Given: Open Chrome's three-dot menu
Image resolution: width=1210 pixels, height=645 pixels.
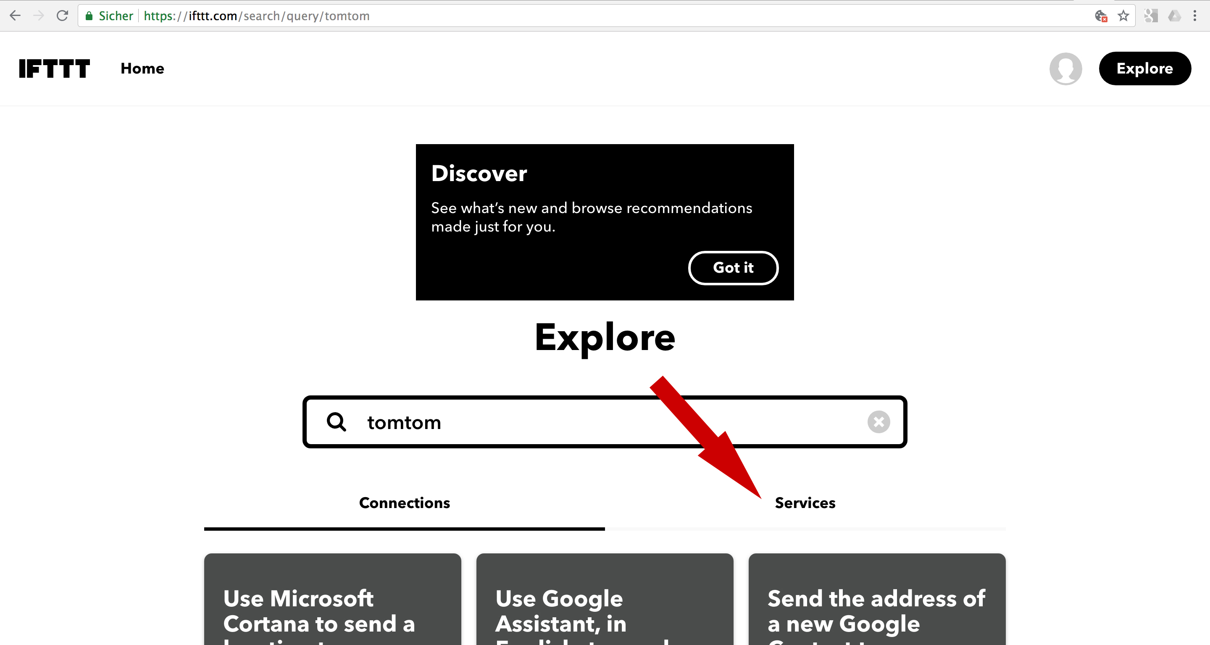Looking at the screenshot, I should (x=1195, y=16).
